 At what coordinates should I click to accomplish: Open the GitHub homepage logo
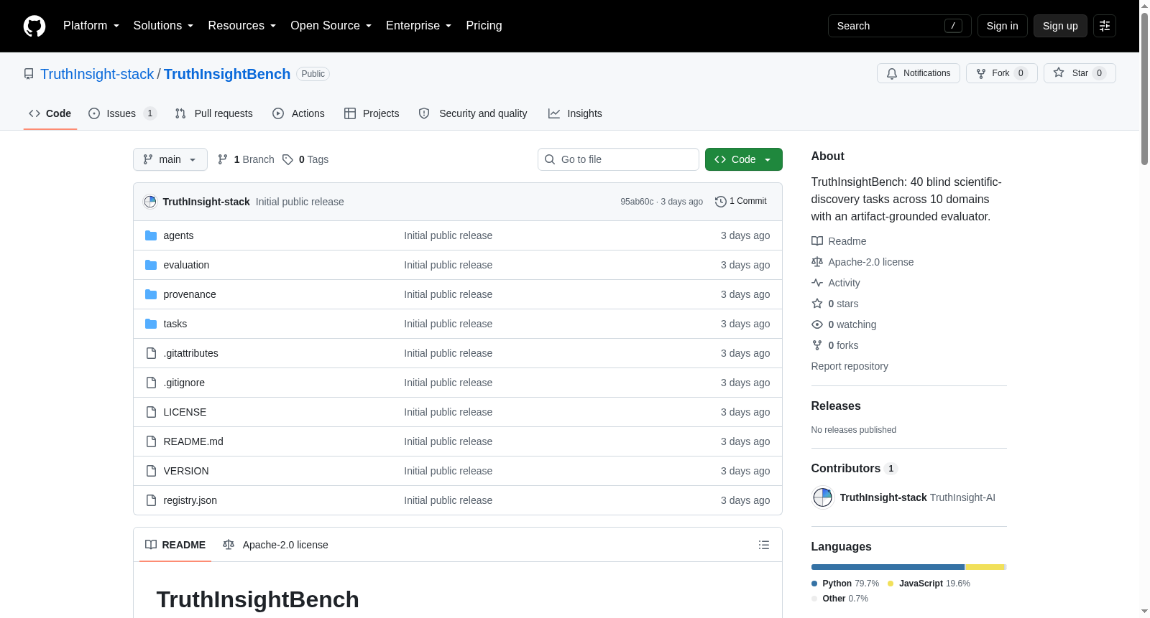pos(34,26)
